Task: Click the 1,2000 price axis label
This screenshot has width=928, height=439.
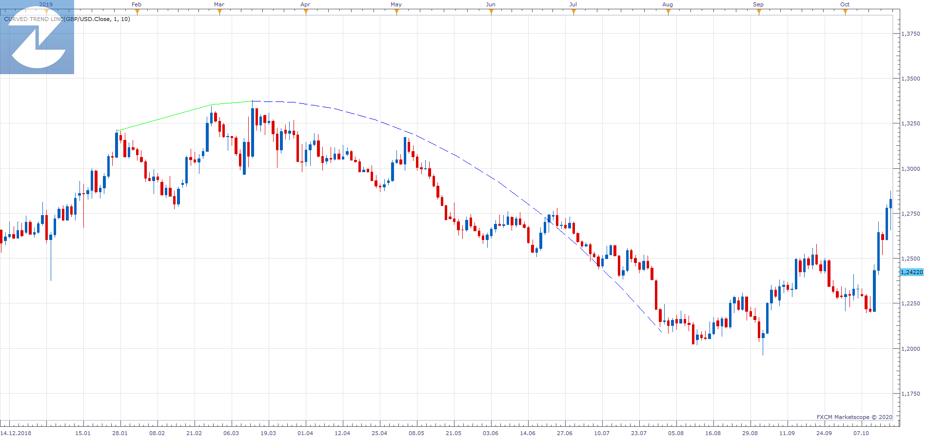Action: pos(910,349)
